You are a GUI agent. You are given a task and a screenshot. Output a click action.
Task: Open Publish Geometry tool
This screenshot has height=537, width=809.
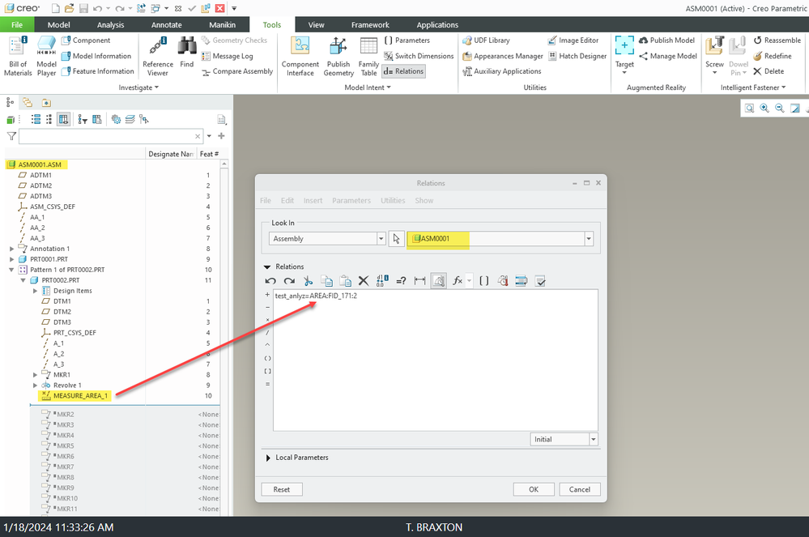(339, 56)
